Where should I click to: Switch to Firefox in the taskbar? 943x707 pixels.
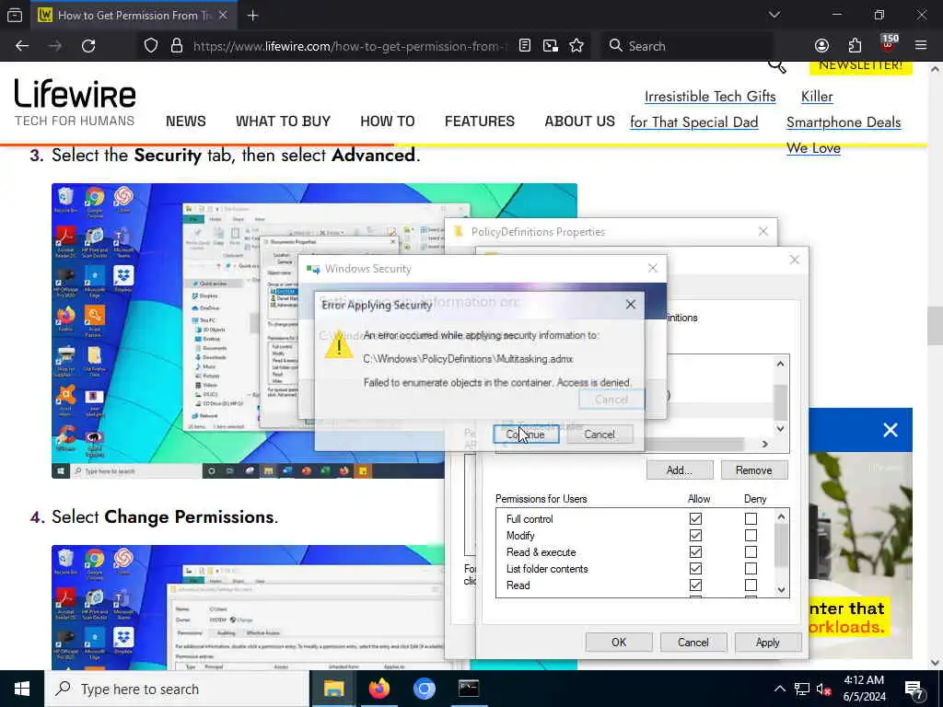pos(378,689)
